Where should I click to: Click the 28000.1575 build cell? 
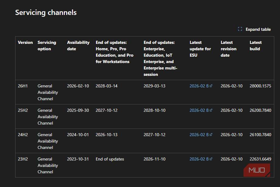260,86
